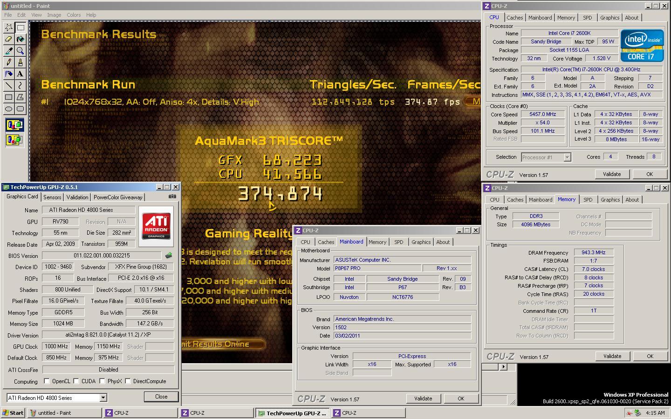Click OK in the Mainboard CPU-Z window

tap(461, 399)
